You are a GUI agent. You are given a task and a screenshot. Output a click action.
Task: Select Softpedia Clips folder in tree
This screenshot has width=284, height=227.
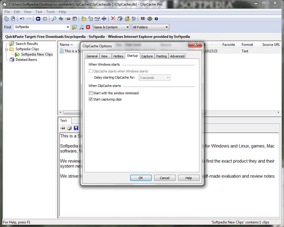click(x=27, y=49)
